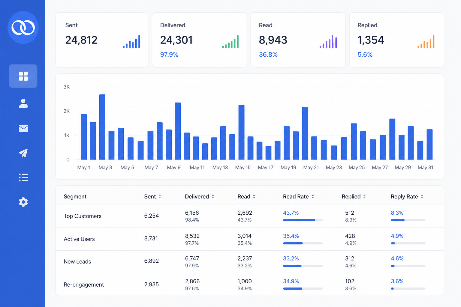Viewport: 461px width, 307px height.
Task: Click the Segment column header
Action: click(x=75, y=196)
